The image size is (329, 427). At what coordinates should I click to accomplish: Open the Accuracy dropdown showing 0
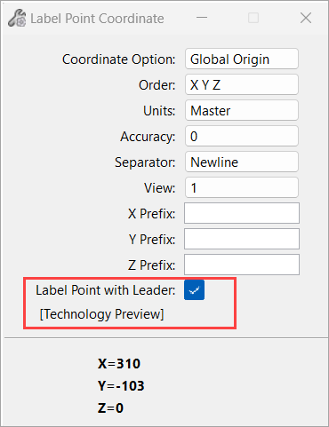[242, 136]
